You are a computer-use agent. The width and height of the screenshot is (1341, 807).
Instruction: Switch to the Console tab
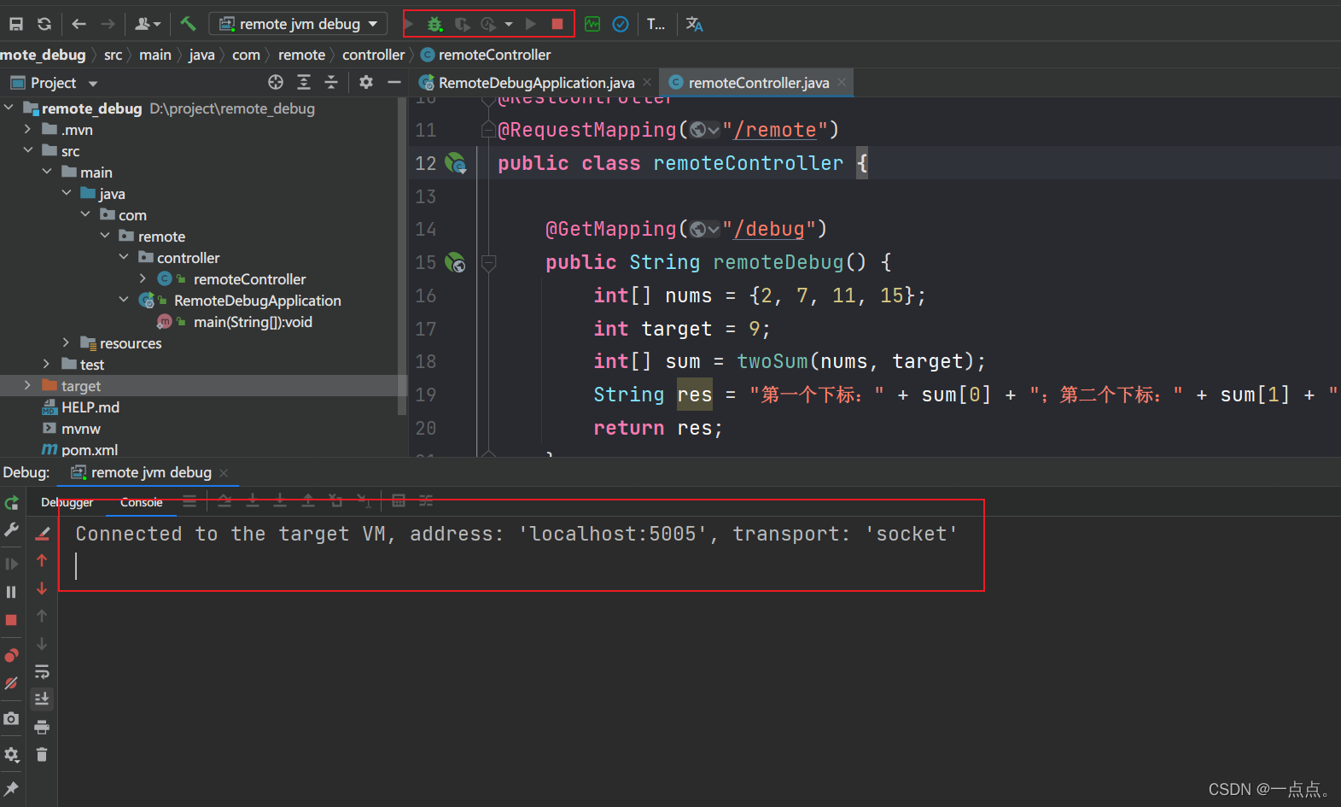pos(141,502)
